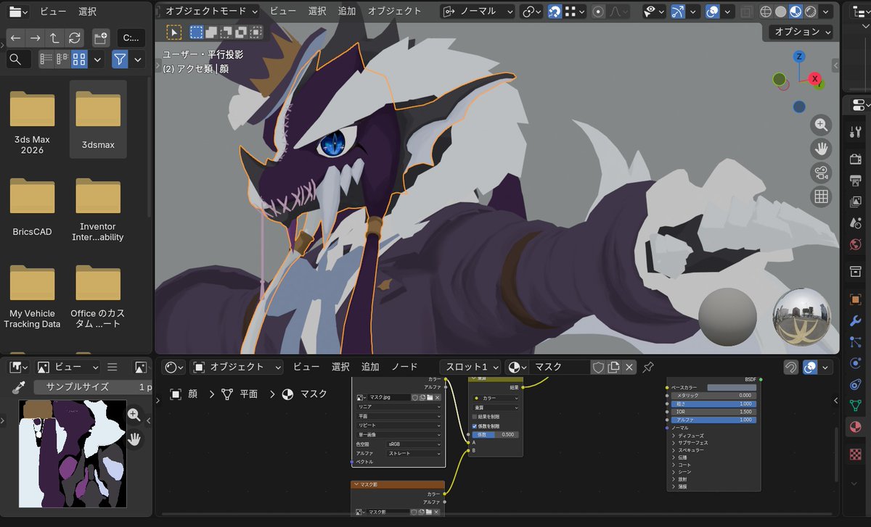The width and height of the screenshot is (871, 527).
Task: Open the Tool properties tab
Action: click(x=855, y=133)
